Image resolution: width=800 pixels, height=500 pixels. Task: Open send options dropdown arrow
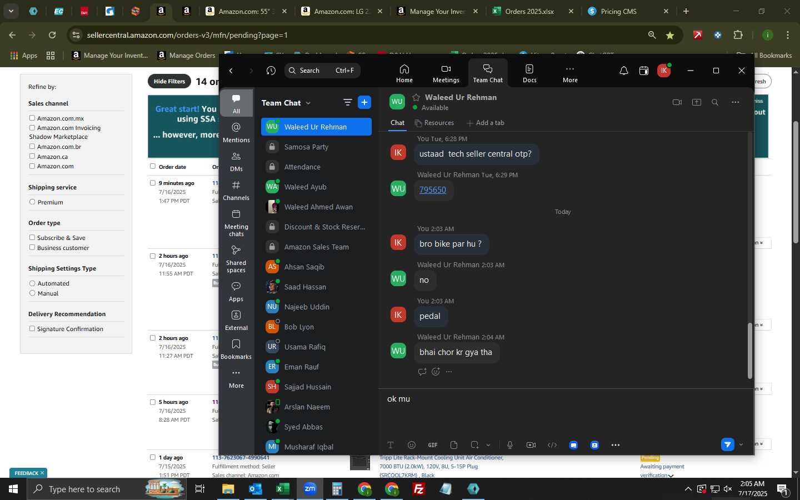(741, 444)
